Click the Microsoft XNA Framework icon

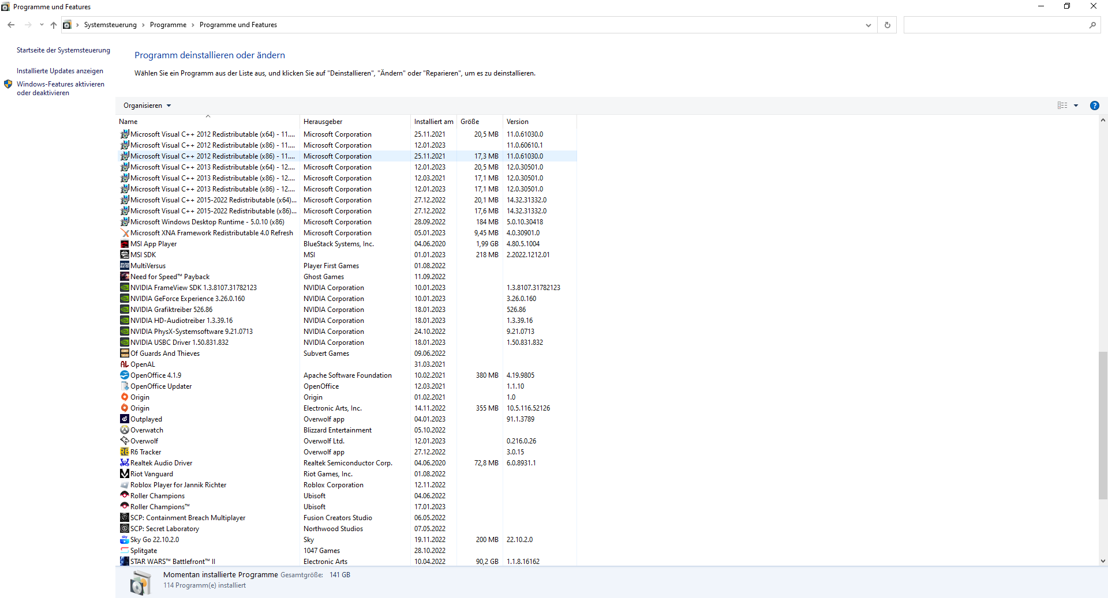coord(124,233)
